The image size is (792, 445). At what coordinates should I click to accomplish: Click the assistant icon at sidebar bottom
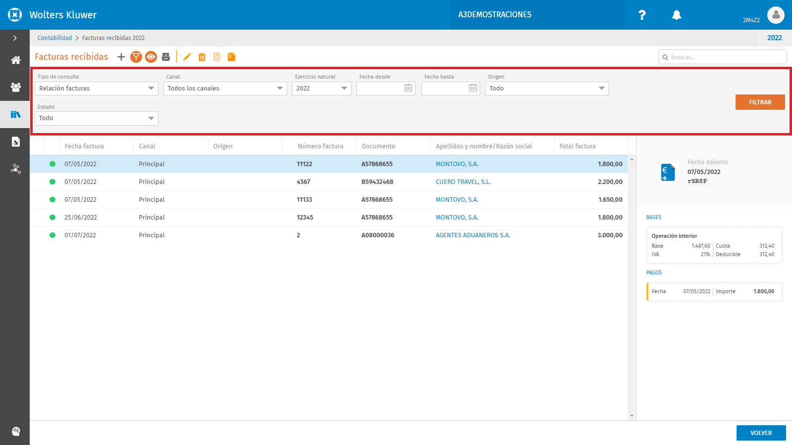[x=16, y=431]
